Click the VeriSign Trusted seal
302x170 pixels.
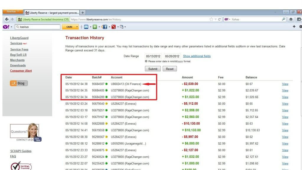point(21,166)
